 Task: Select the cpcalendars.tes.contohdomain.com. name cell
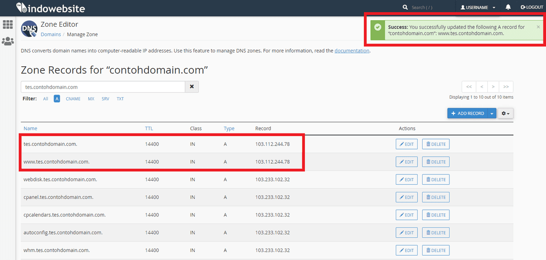click(x=64, y=214)
